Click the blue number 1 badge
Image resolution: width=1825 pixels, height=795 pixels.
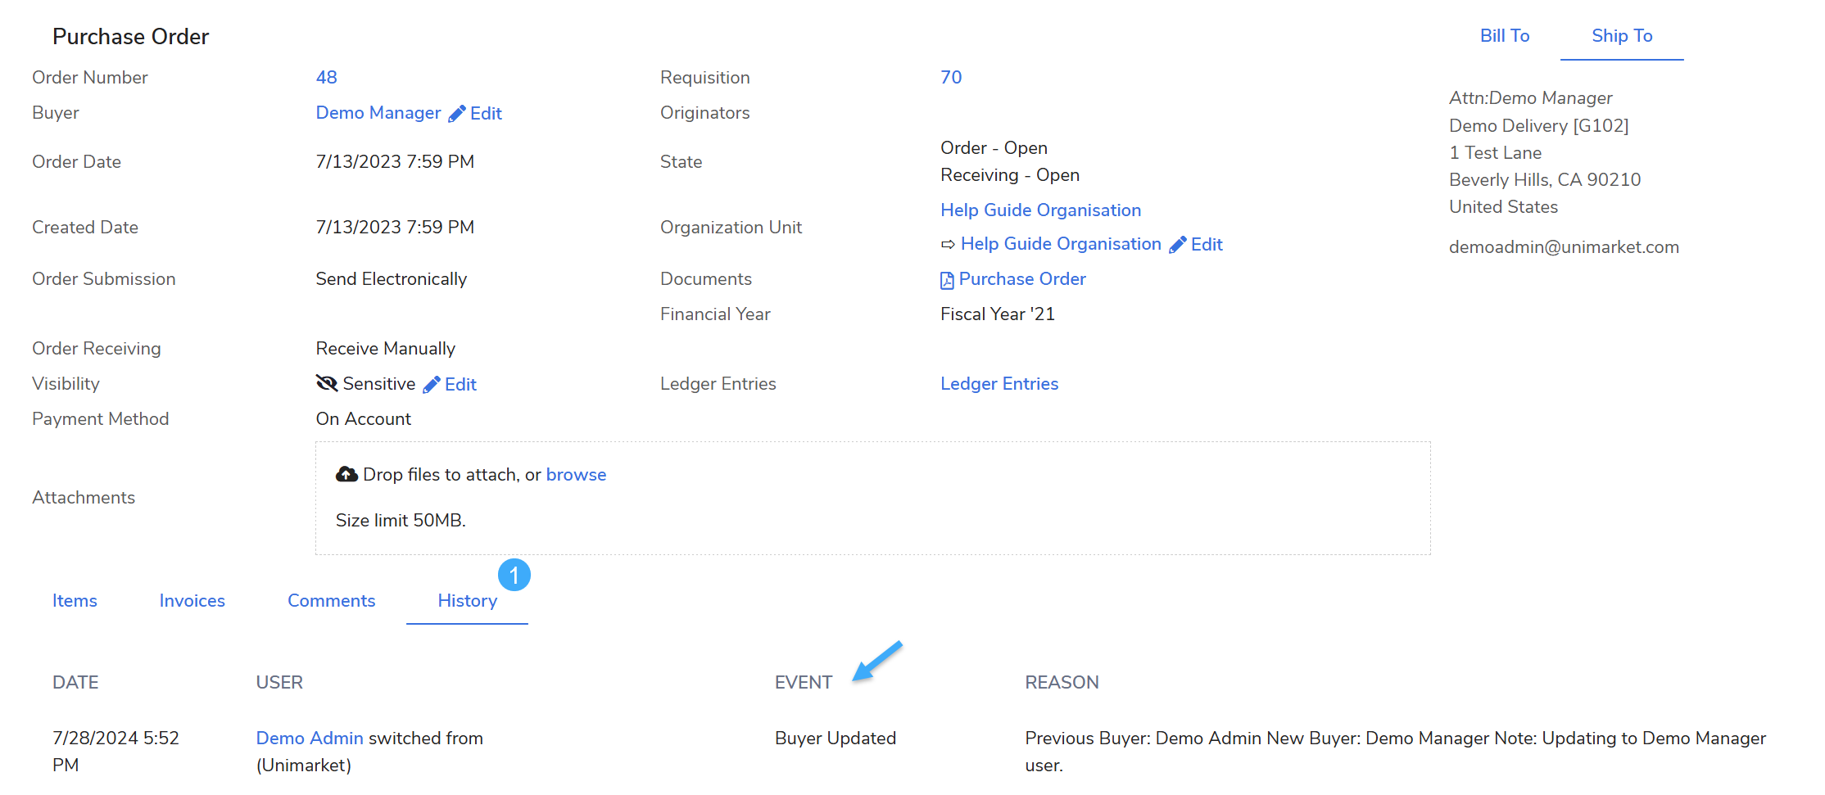pos(514,576)
